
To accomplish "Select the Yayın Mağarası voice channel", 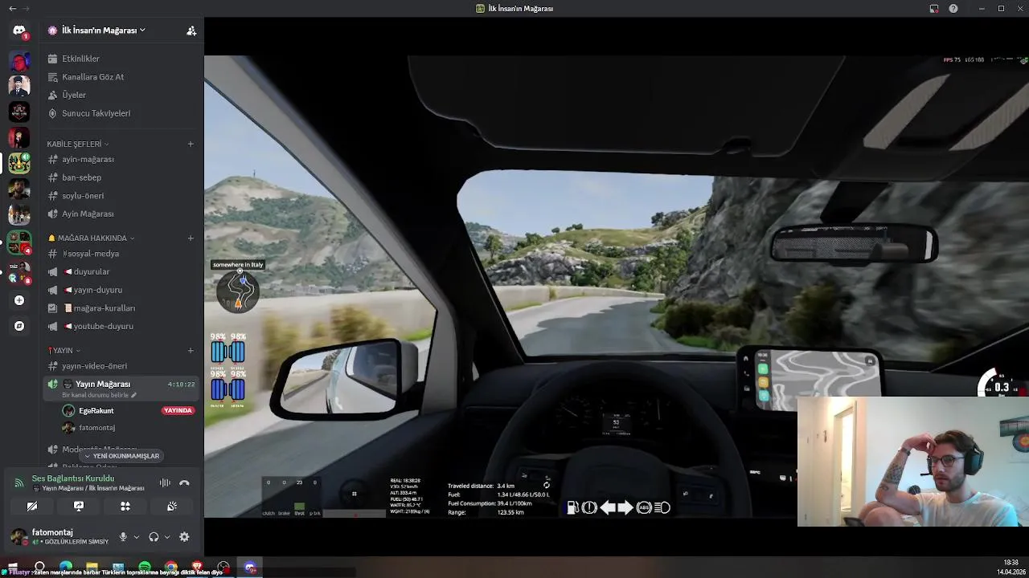I will click(x=122, y=389).
